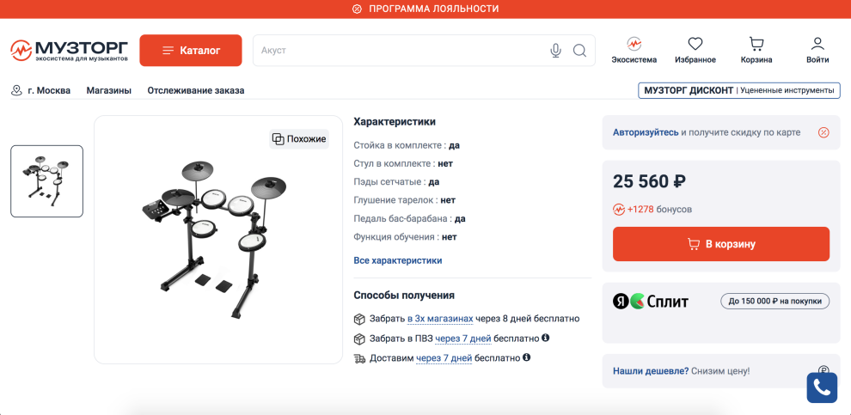
Task: Select the drum kit thumbnail image
Action: [x=47, y=181]
